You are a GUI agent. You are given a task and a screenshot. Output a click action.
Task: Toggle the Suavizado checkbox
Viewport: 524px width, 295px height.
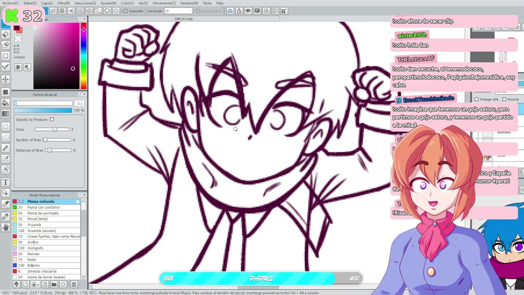tap(126, 11)
